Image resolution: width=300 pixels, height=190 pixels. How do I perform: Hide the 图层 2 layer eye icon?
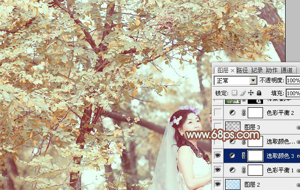tap(218, 184)
